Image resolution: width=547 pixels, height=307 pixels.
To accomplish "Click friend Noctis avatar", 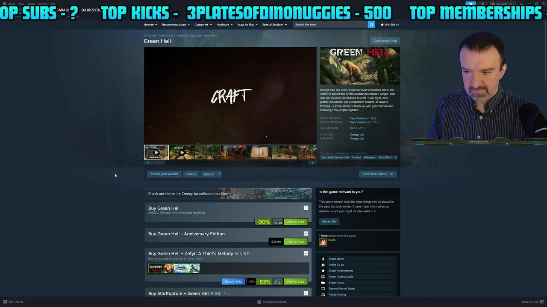I will 323,242.
